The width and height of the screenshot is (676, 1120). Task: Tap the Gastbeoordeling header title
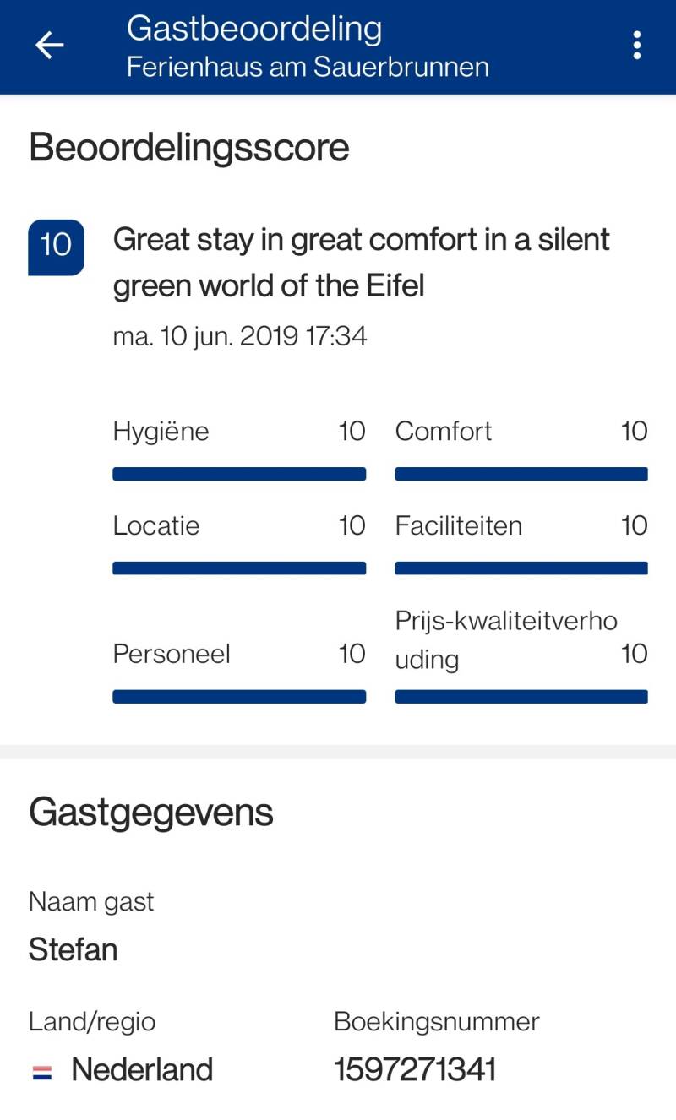coord(254,29)
